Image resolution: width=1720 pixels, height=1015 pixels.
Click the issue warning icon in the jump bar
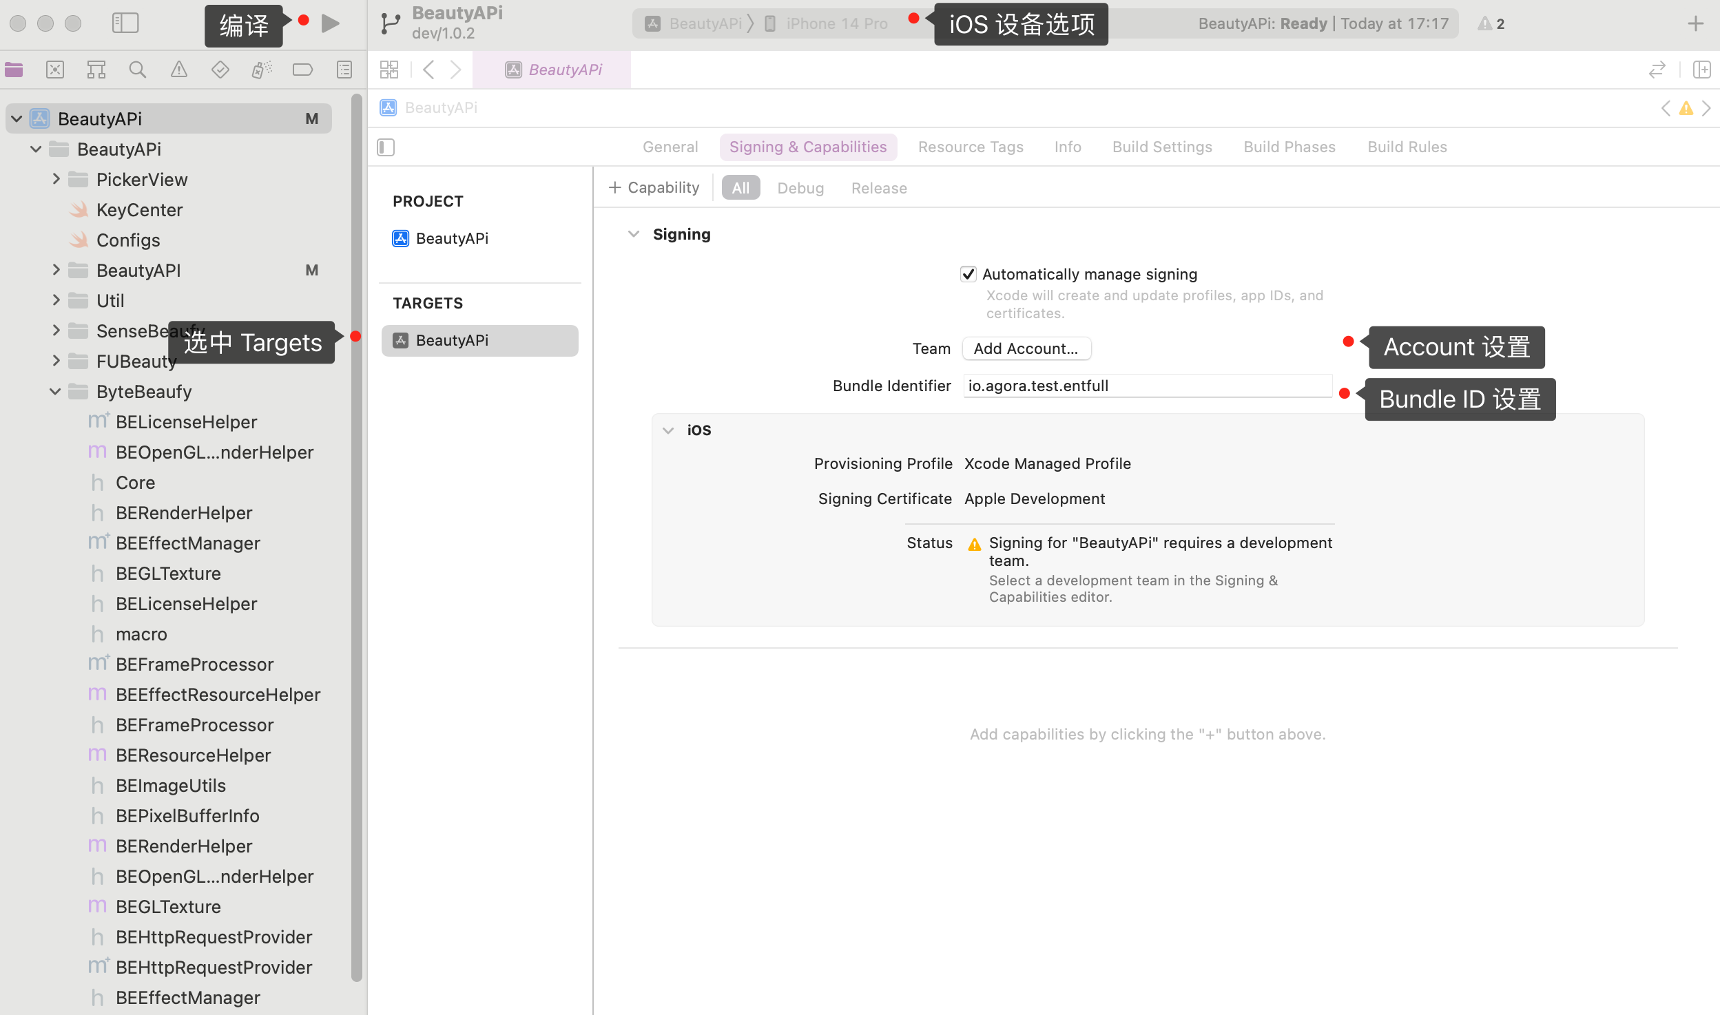(x=1686, y=108)
